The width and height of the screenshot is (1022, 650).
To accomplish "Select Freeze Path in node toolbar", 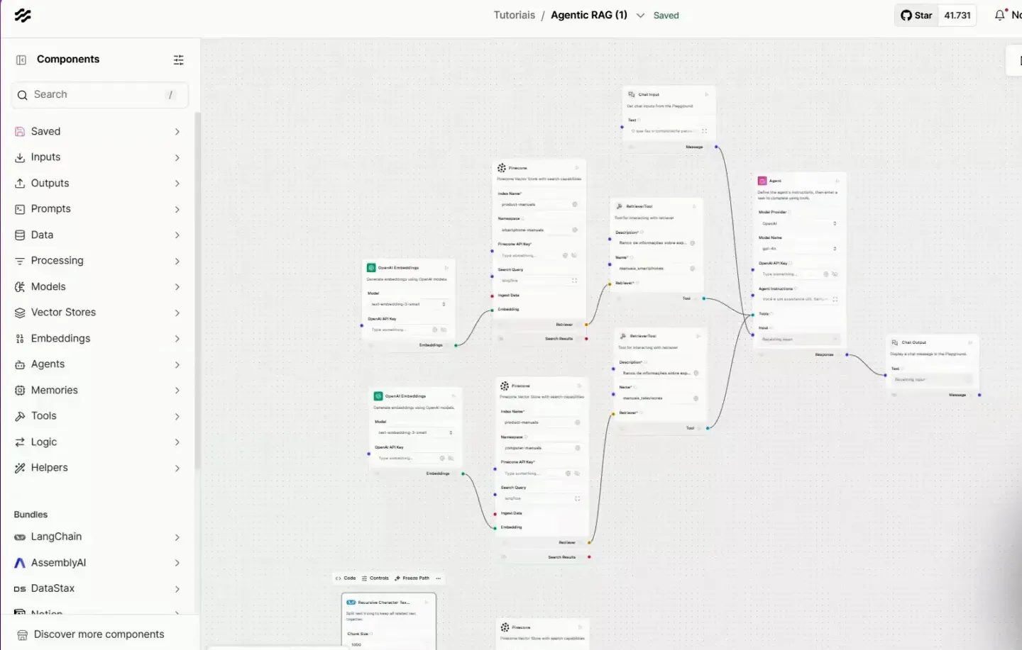I will [x=412, y=578].
